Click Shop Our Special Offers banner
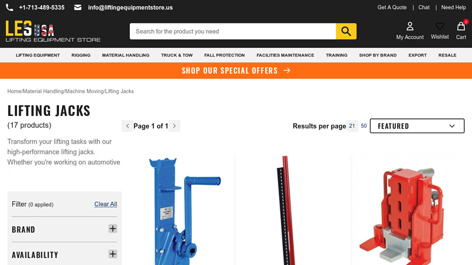 coord(236,71)
